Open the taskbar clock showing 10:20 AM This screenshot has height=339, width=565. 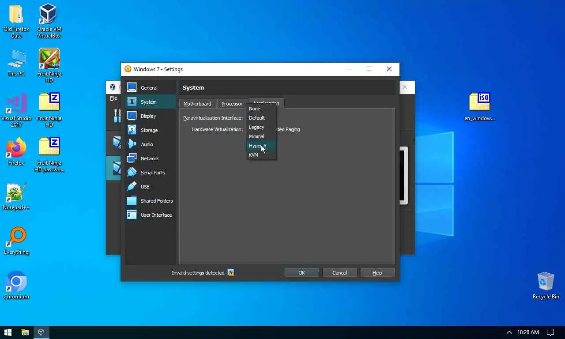528,332
